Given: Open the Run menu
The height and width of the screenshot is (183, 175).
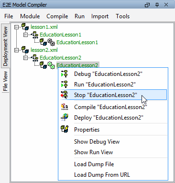Looking at the screenshot, I should (79, 16).
